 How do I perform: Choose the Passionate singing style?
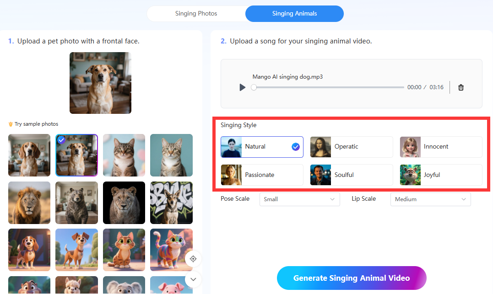pos(262,175)
